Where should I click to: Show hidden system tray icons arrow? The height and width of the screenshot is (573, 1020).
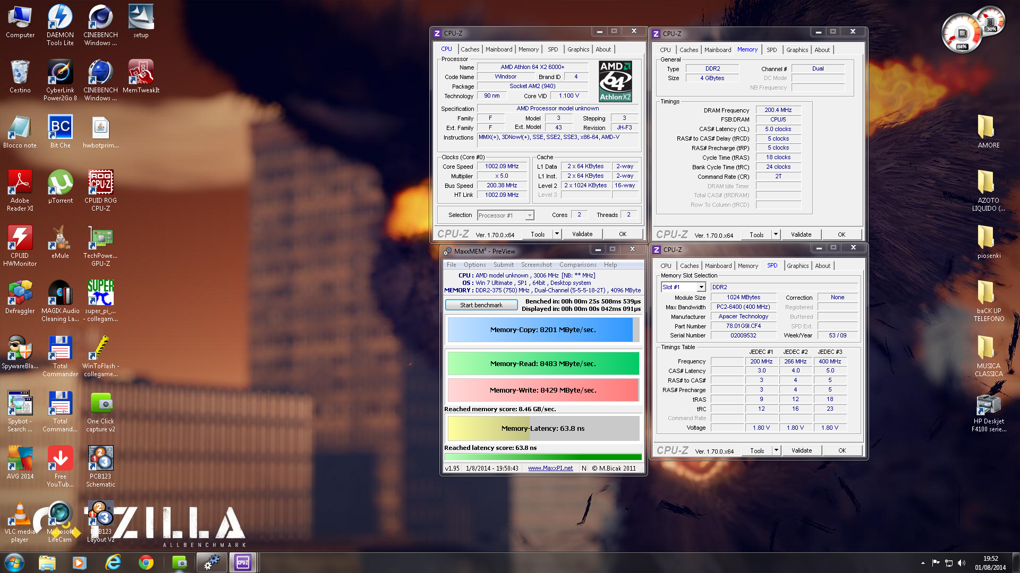click(x=923, y=563)
